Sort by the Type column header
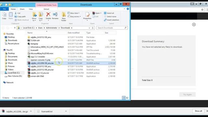Screen dimensions: 208x117 (x=95, y=33)
